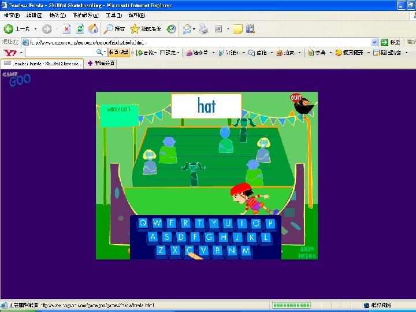Viewport: 416px width, 312px height.
Task: Click the D key on game keyboard
Action: [x=181, y=237]
